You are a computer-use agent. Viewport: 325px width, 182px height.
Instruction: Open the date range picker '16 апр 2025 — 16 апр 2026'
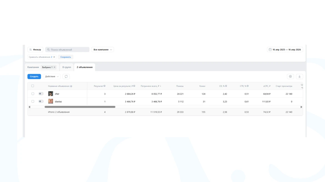tap(285, 50)
